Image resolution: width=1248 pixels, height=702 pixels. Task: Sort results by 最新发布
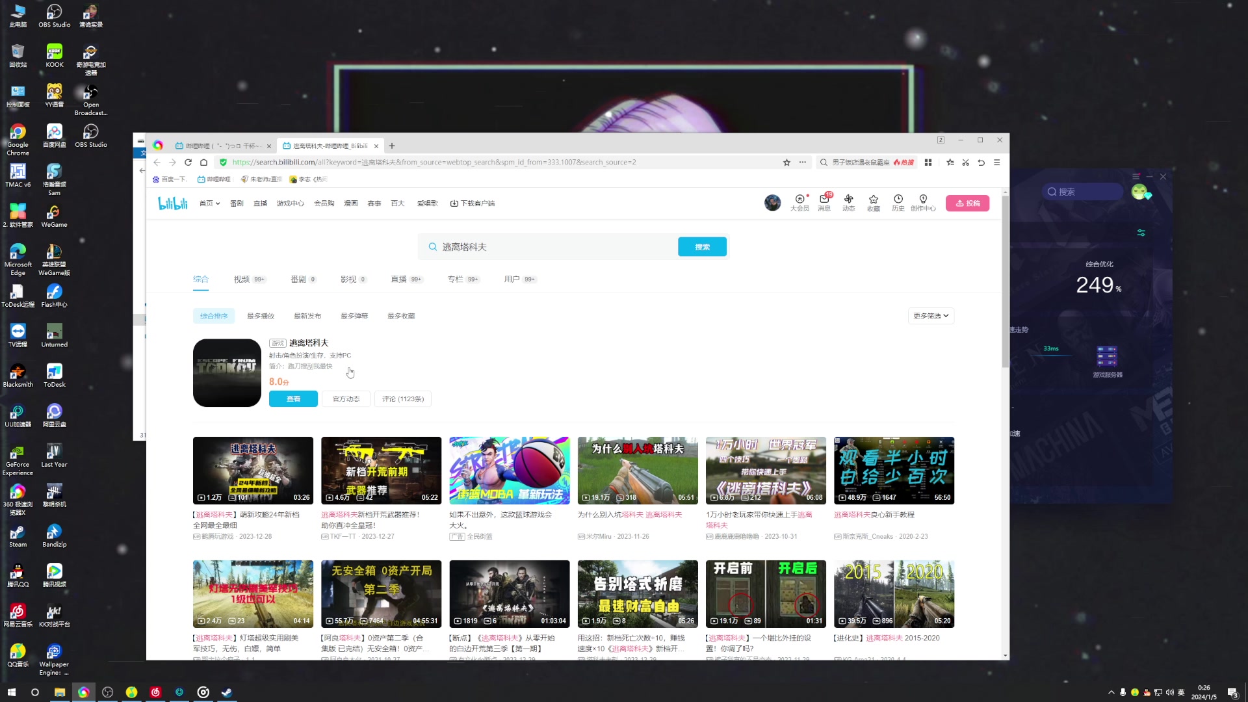coord(307,316)
